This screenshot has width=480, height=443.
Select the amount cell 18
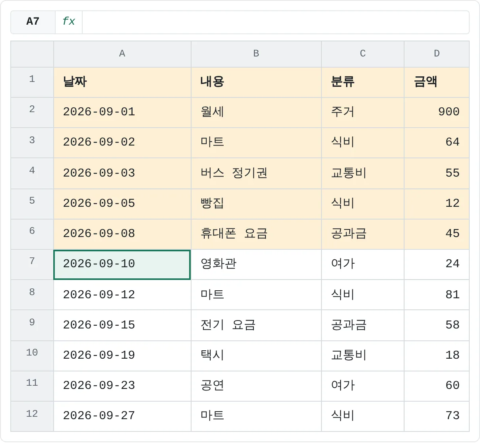pyautogui.click(x=437, y=356)
